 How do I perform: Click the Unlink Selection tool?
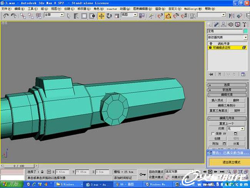coord(31,16)
